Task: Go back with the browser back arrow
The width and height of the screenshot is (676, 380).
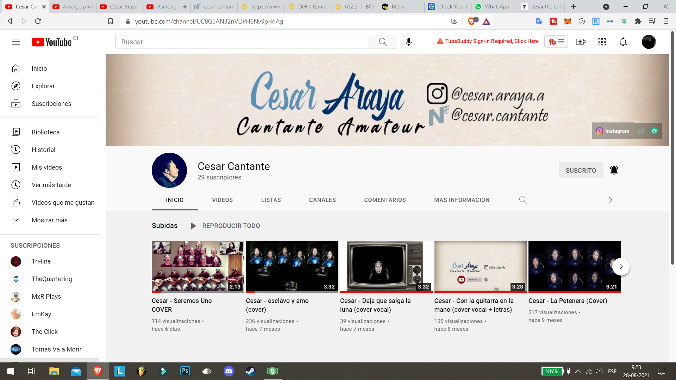Action: click(x=10, y=21)
